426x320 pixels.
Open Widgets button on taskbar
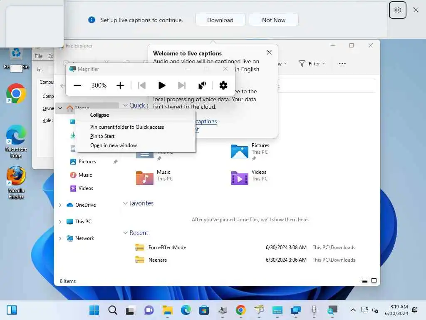coord(11,310)
